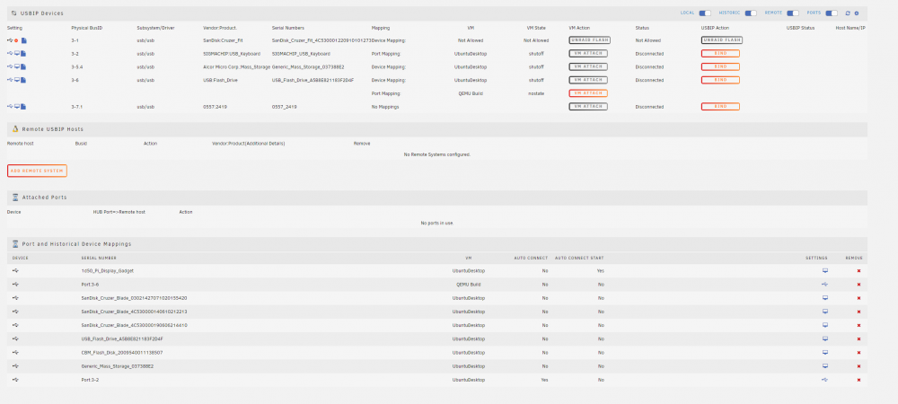Open settings for the CBM_Flash_Disk mapping

click(x=824, y=353)
